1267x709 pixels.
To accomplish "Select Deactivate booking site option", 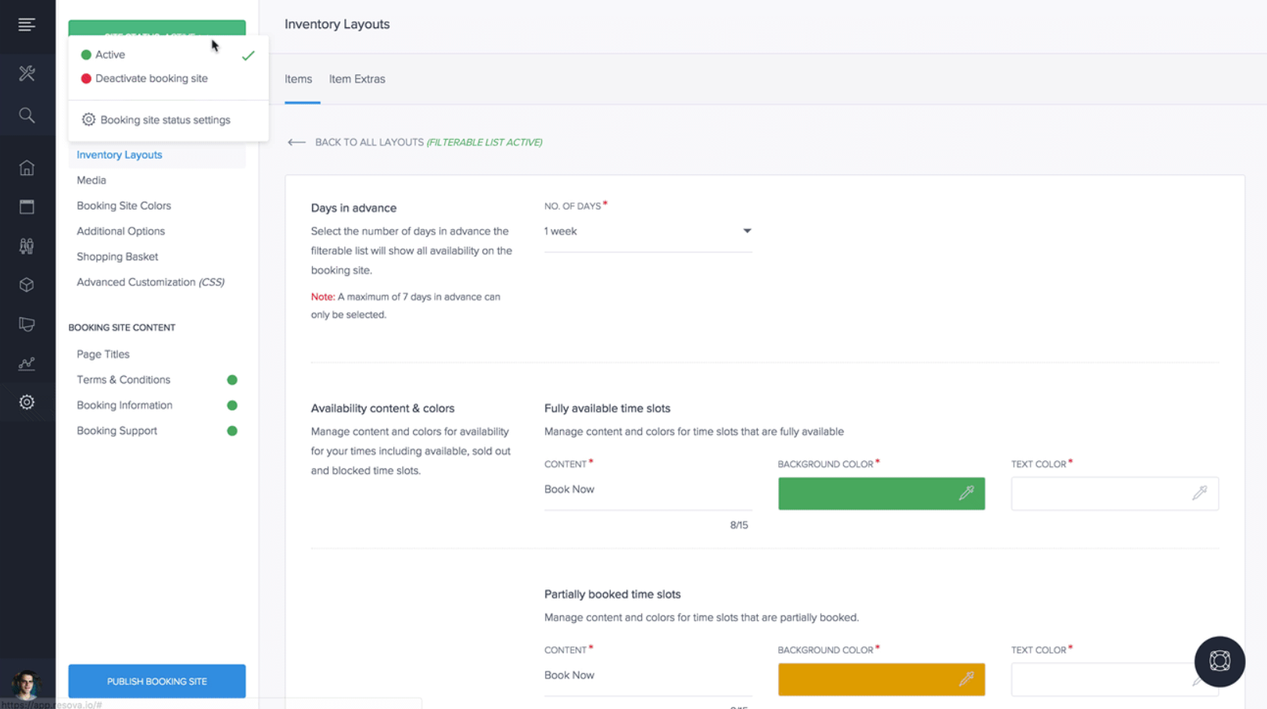I will [151, 78].
